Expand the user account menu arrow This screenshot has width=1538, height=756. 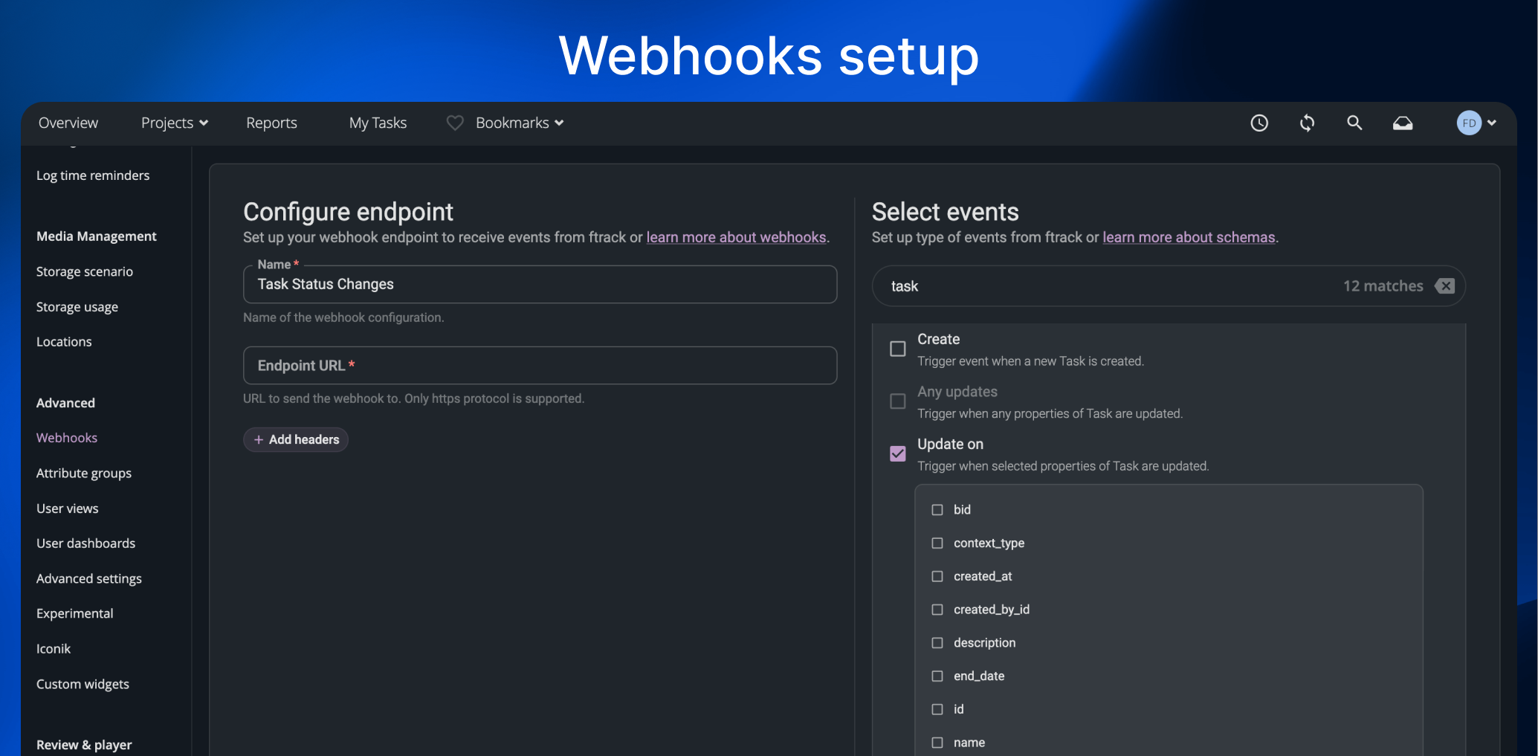coord(1492,123)
